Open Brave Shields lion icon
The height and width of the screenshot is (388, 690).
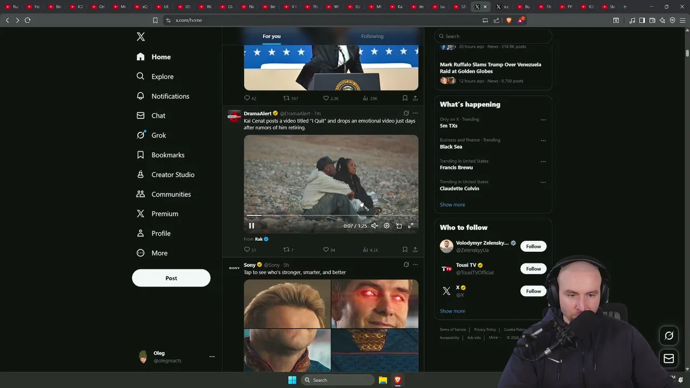(509, 20)
